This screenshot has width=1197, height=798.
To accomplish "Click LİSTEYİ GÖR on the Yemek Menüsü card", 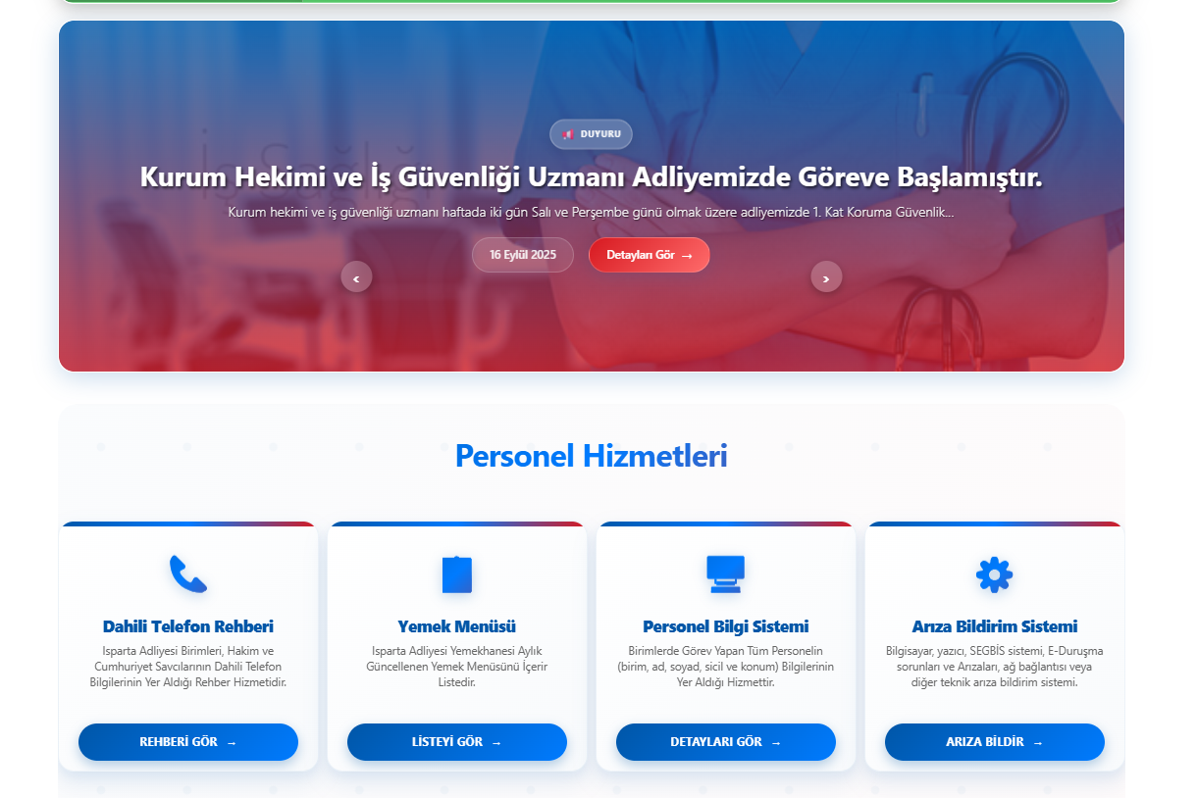I will coord(456,742).
